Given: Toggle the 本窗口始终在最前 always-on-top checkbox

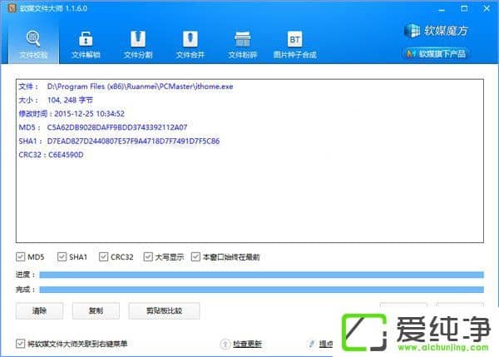Looking at the screenshot, I should pyautogui.click(x=195, y=256).
